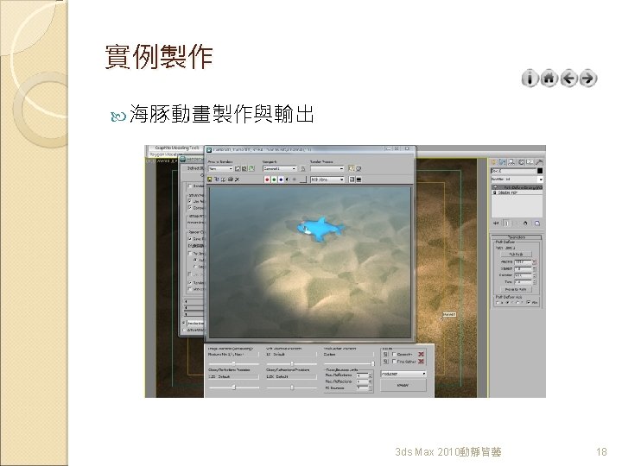The image size is (622, 466).
Task: Click Clone Rendered Frame Window icon
Action: (x=224, y=179)
